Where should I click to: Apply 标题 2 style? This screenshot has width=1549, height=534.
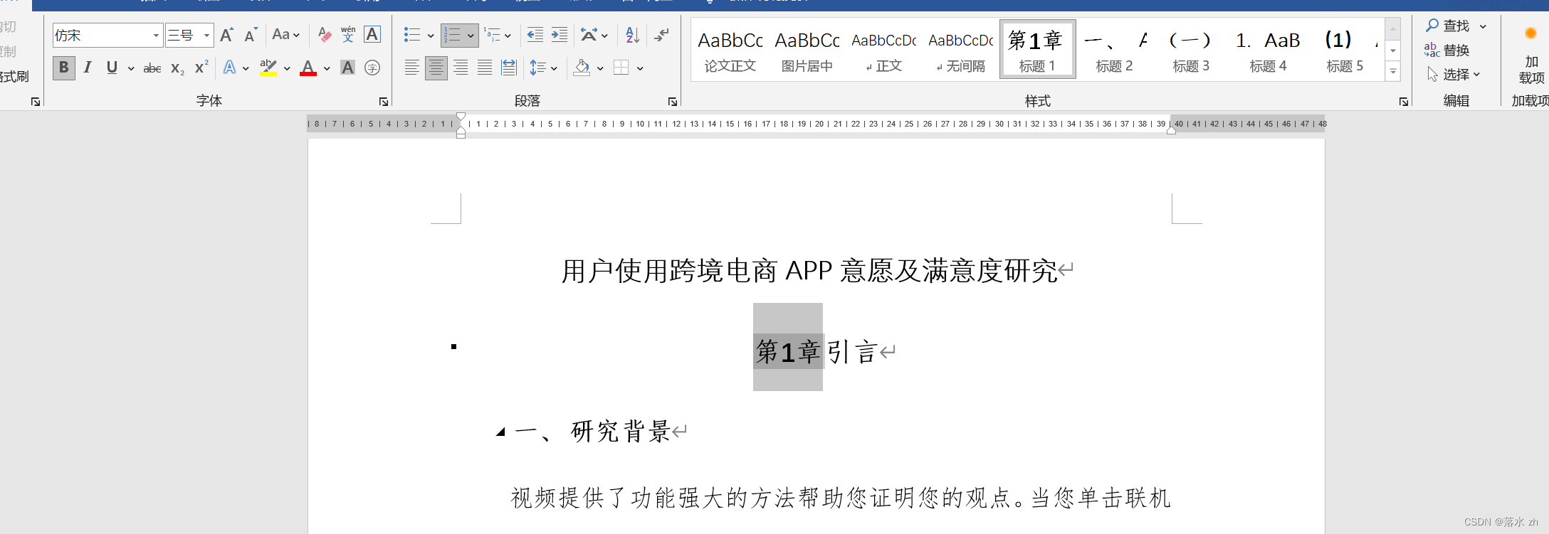tap(1114, 50)
